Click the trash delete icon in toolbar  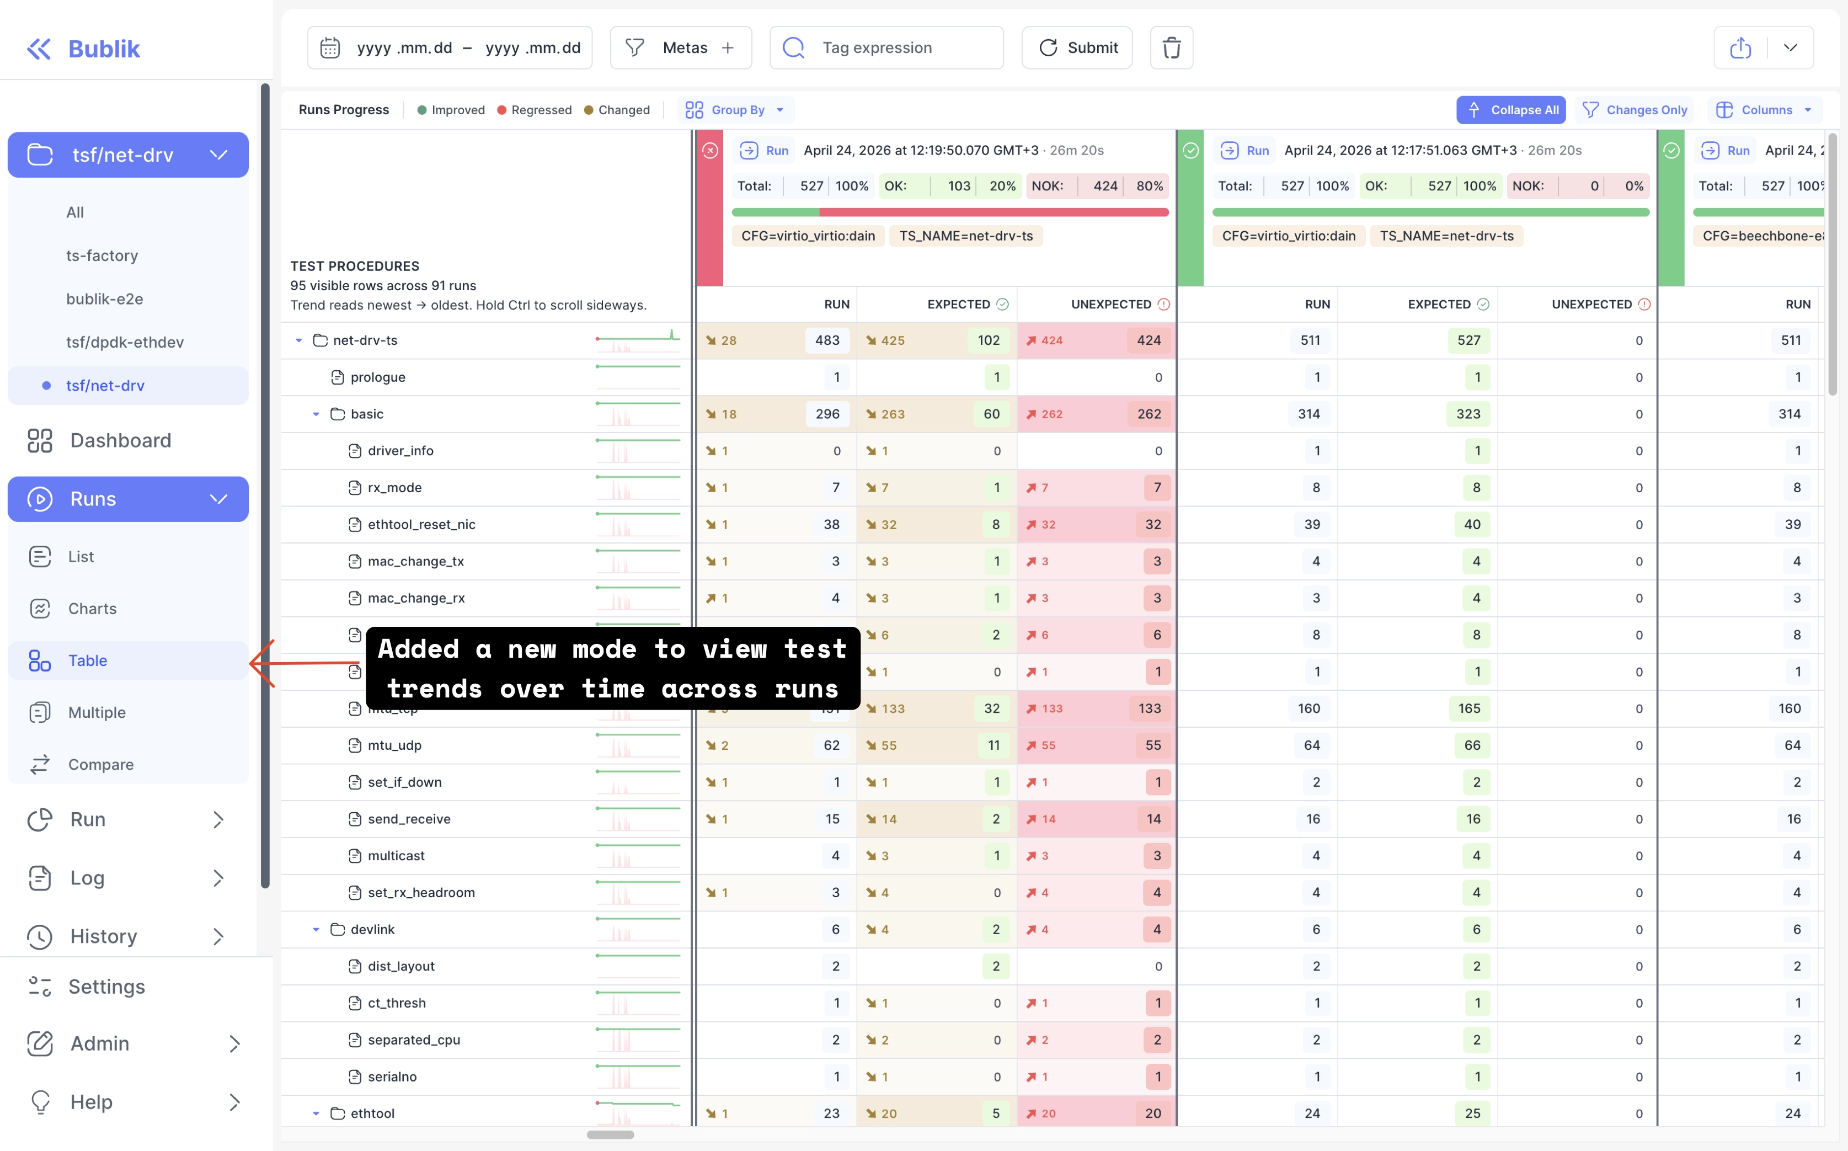click(1171, 48)
